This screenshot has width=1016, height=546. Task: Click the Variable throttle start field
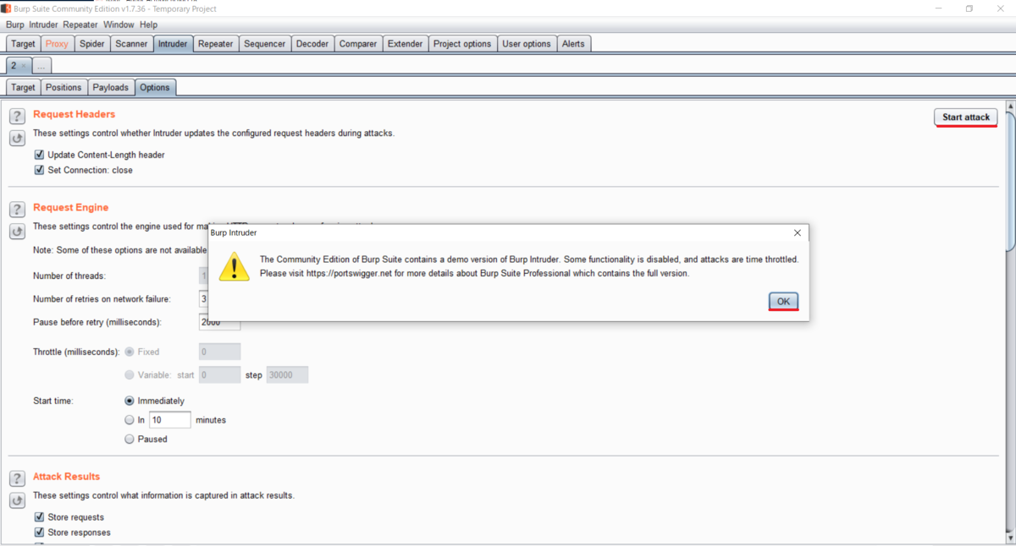220,374
